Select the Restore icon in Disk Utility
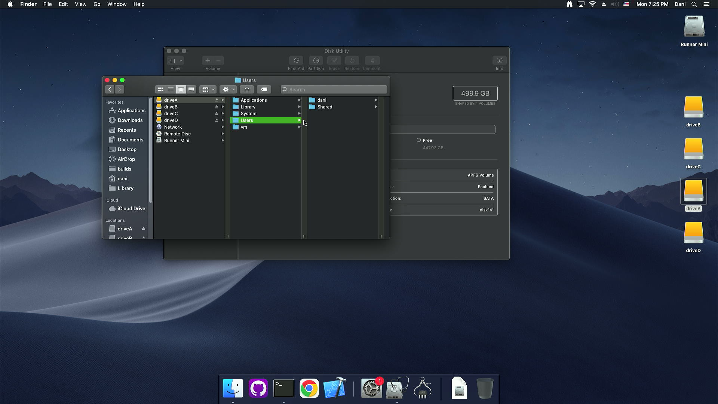Screen dimensions: 718x404 [352, 60]
